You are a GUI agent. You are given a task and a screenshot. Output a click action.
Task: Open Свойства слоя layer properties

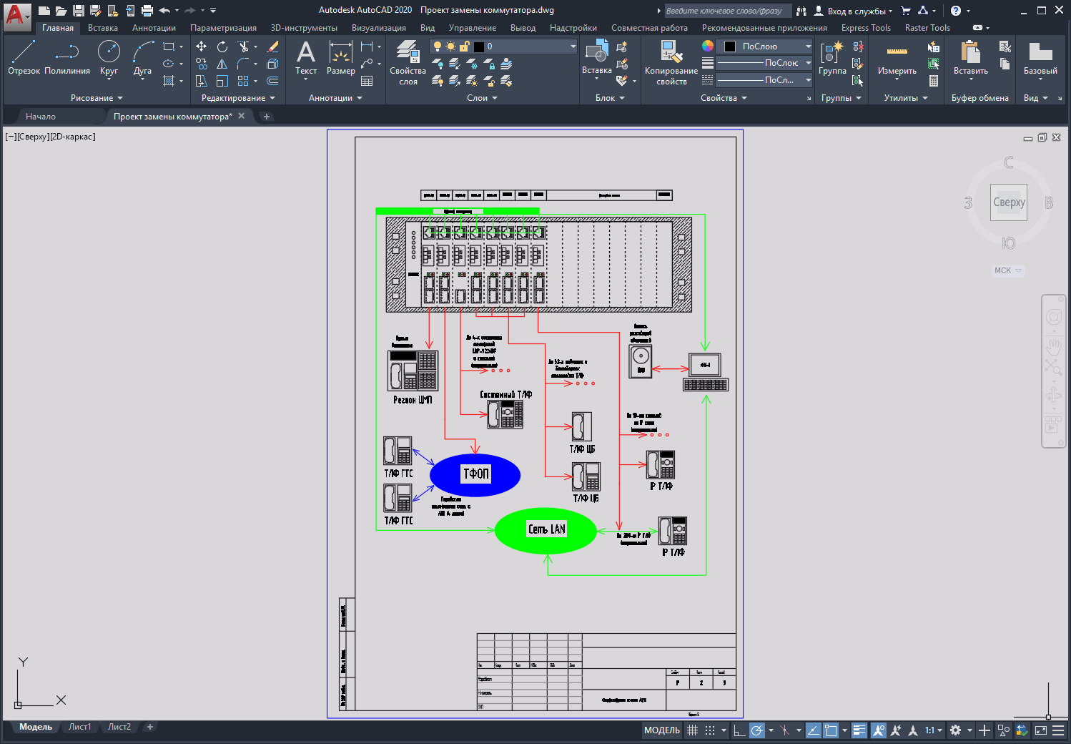coord(408,63)
